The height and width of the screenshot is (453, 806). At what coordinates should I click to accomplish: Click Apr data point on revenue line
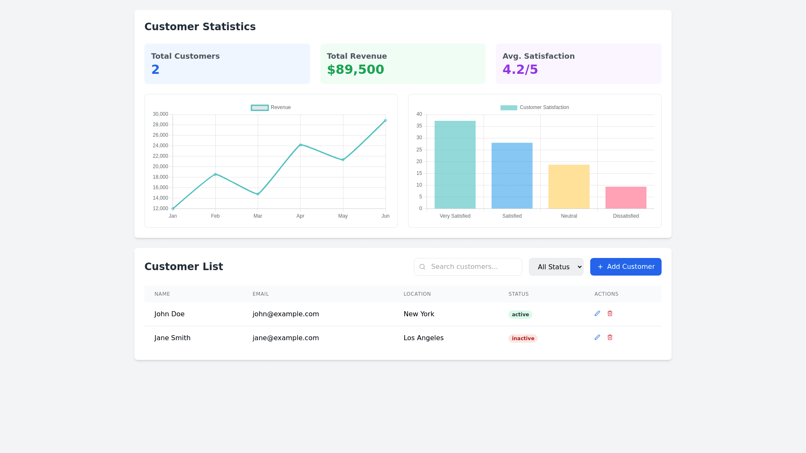click(300, 145)
